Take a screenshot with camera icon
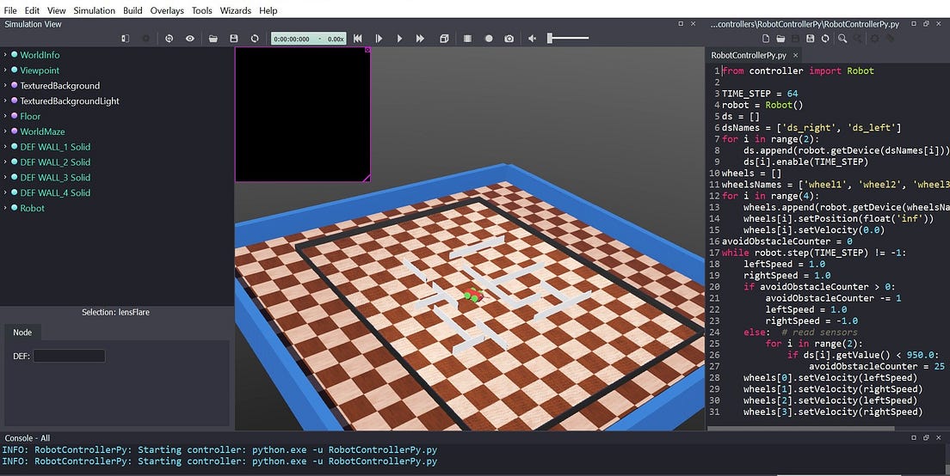 509,38
